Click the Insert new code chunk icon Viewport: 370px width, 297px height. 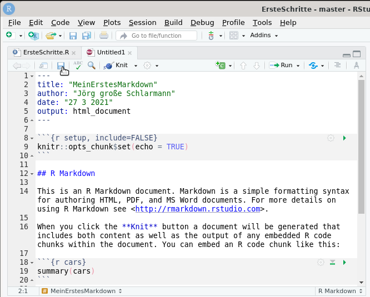coord(221,65)
